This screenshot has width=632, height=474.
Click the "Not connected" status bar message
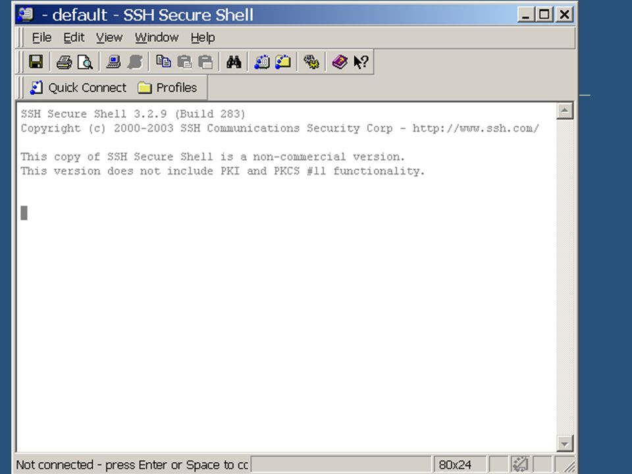[x=132, y=465]
